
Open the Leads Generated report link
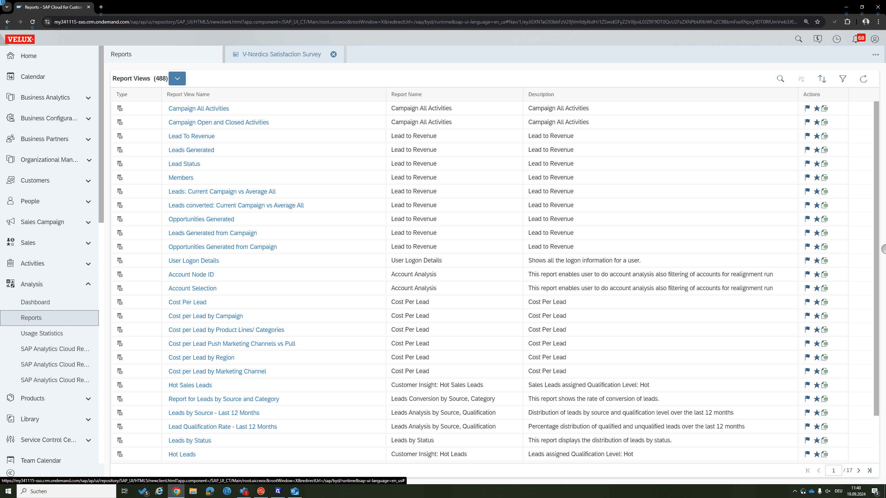191,150
